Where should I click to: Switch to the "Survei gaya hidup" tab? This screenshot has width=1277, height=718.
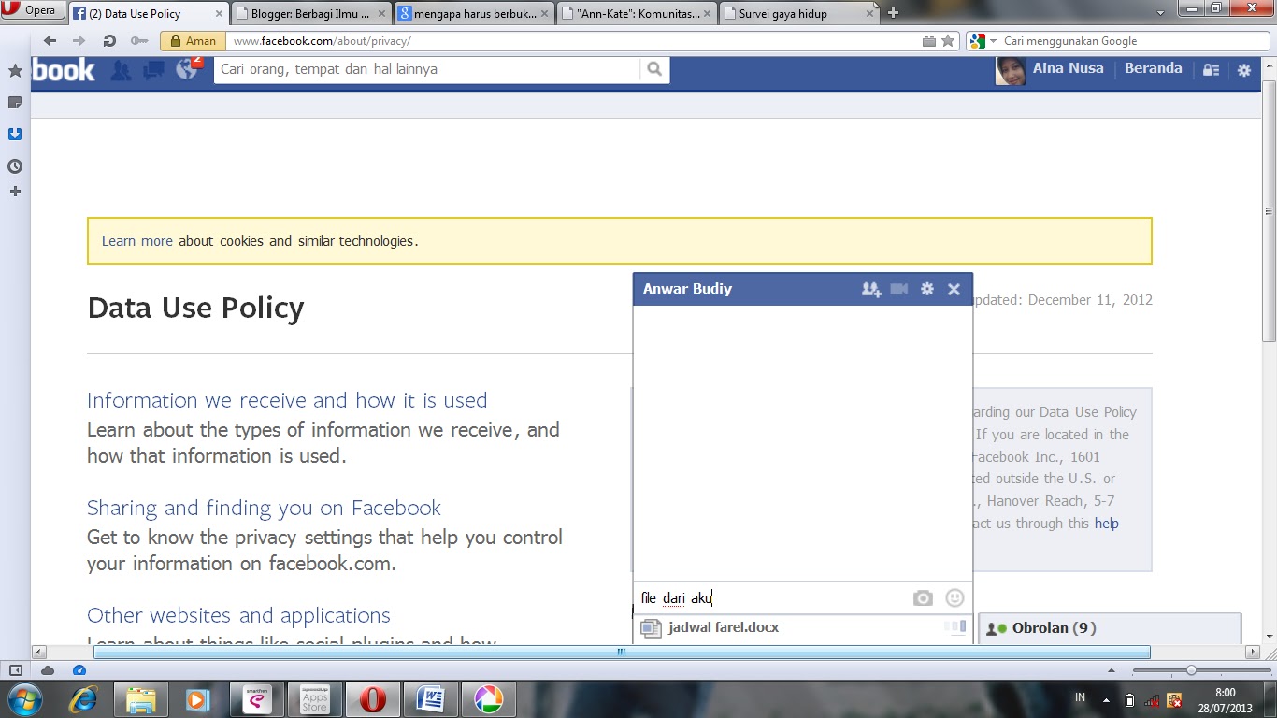[799, 14]
